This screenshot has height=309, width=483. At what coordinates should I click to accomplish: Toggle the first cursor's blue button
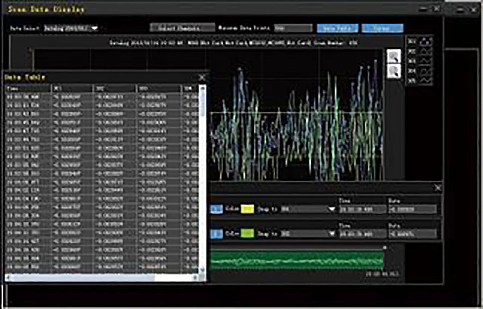pos(216,209)
